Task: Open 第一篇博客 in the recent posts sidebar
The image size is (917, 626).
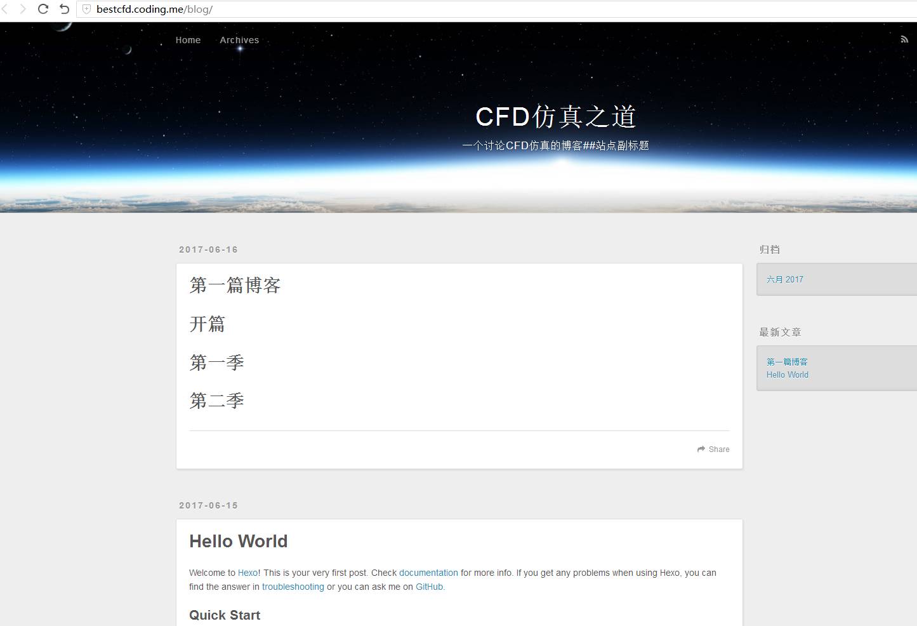Action: coord(787,362)
